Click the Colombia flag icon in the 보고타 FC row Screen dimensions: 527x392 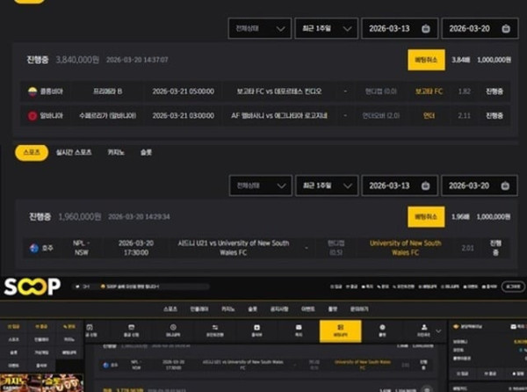(32, 91)
